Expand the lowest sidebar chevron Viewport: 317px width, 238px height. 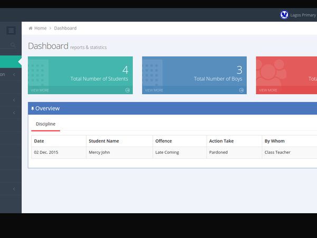pyautogui.click(x=14, y=189)
